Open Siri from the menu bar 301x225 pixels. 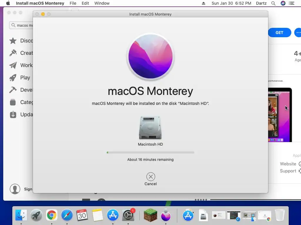coord(283,3)
